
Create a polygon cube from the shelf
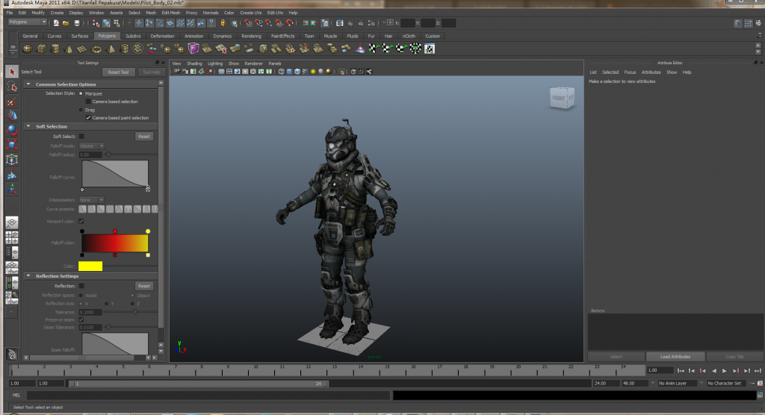pyautogui.click(x=42, y=49)
